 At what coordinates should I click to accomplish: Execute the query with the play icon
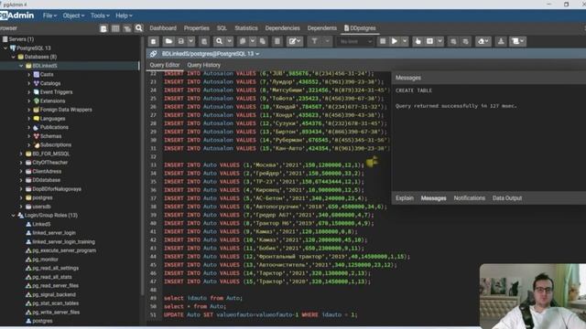tap(395, 41)
